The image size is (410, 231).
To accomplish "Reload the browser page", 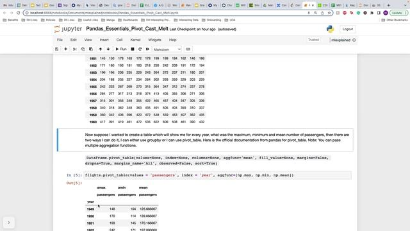I will click(19, 13).
